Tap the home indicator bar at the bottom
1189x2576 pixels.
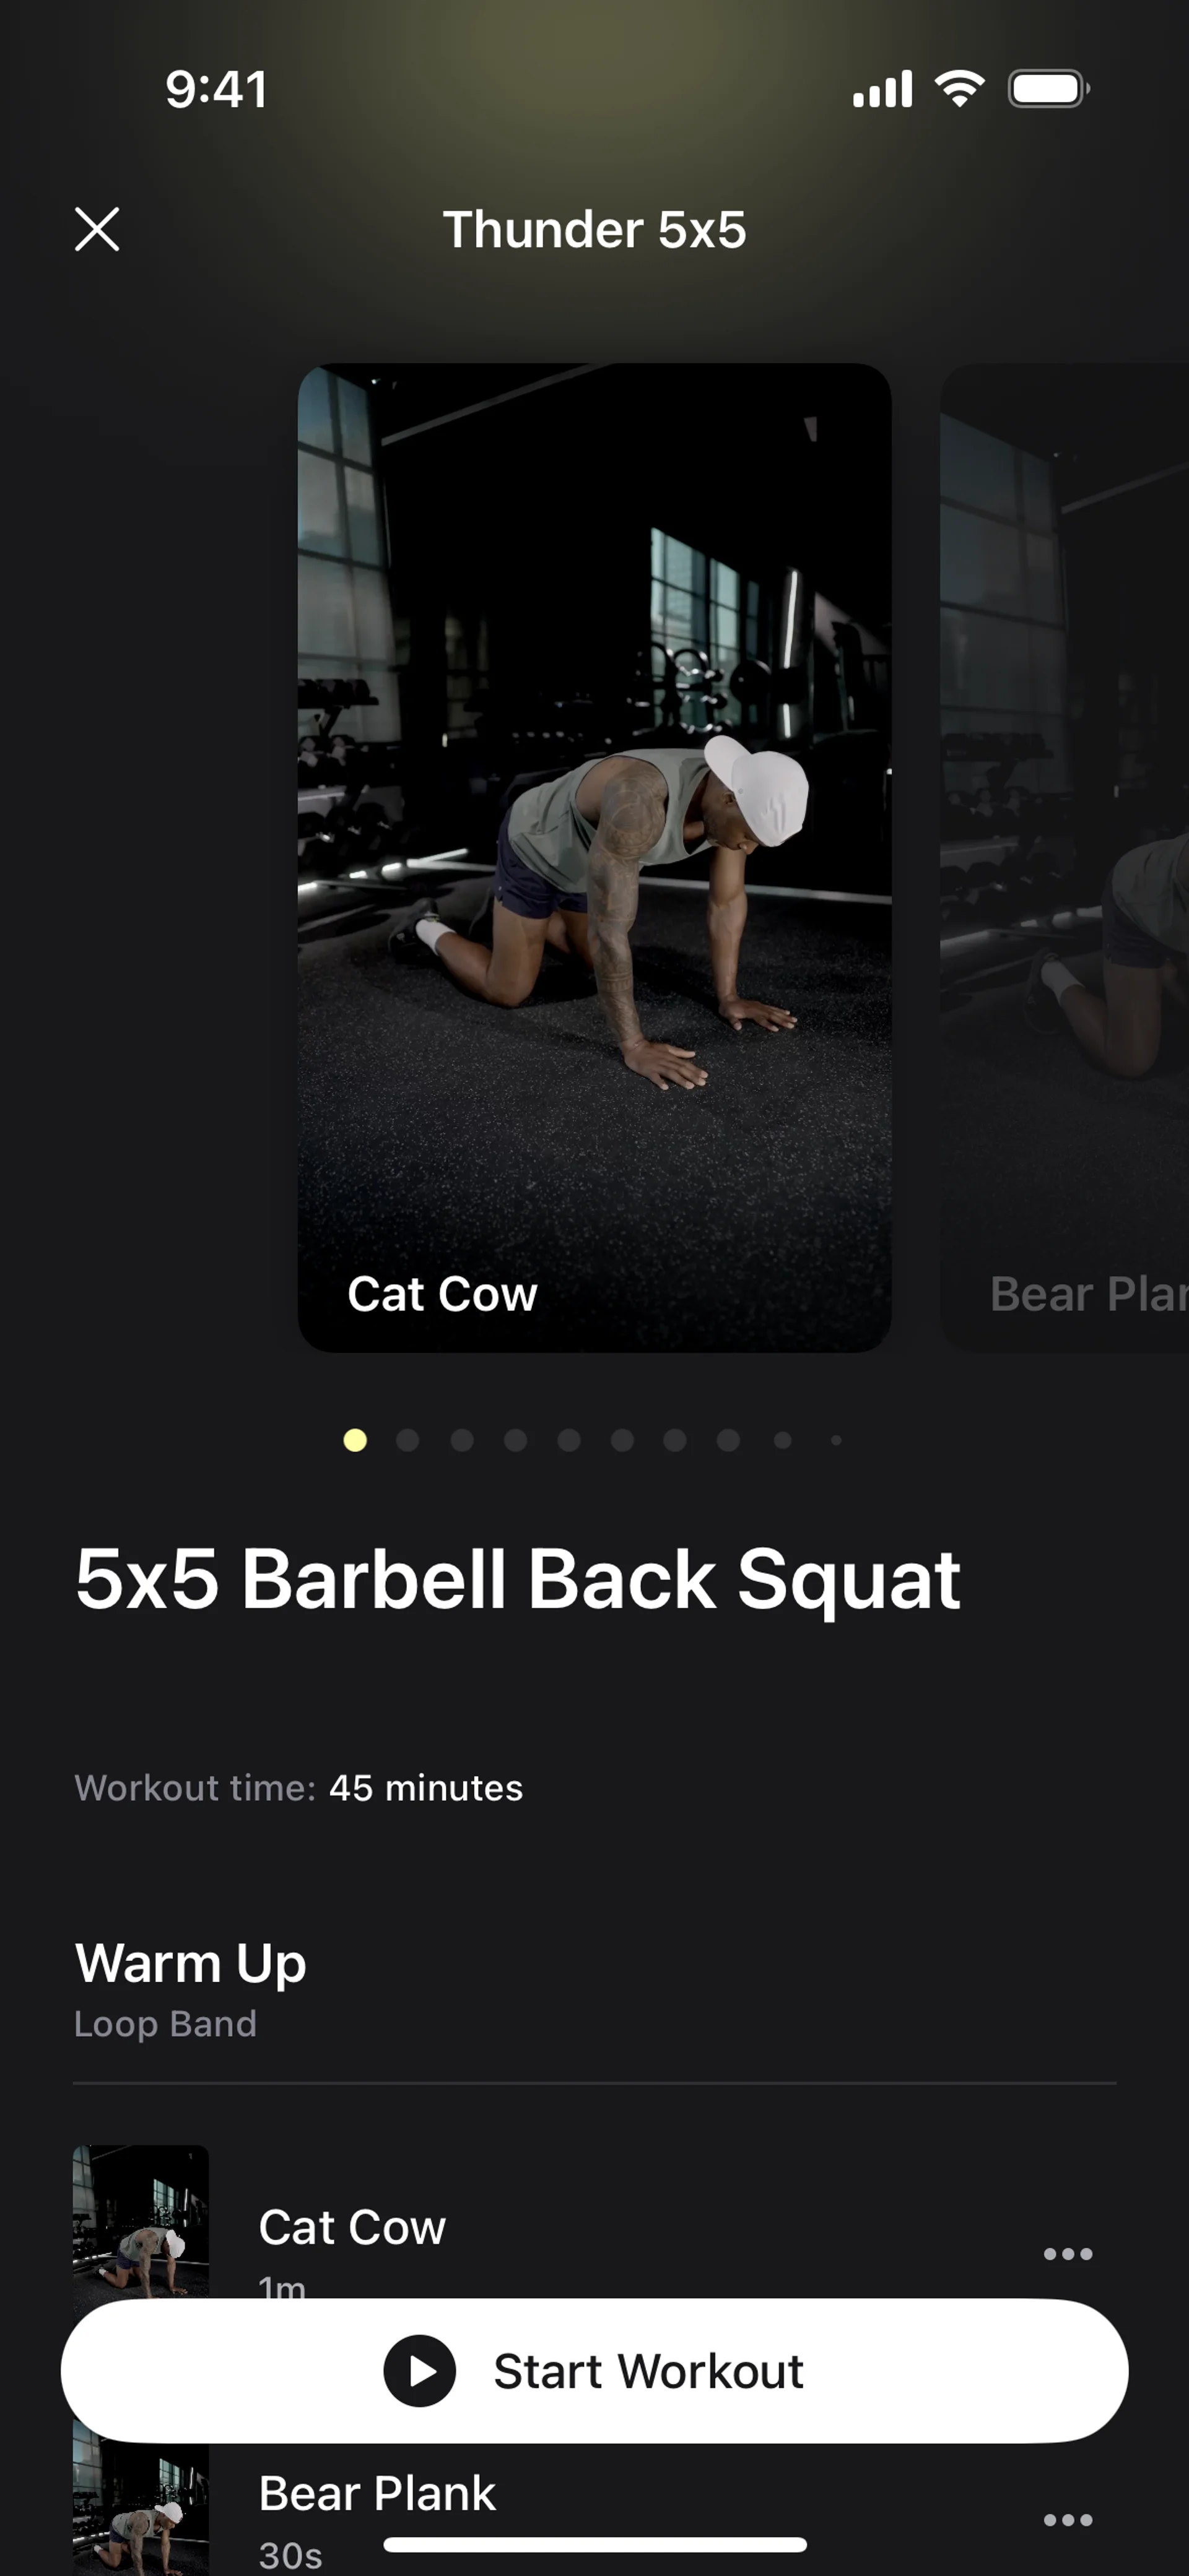coord(594,2544)
